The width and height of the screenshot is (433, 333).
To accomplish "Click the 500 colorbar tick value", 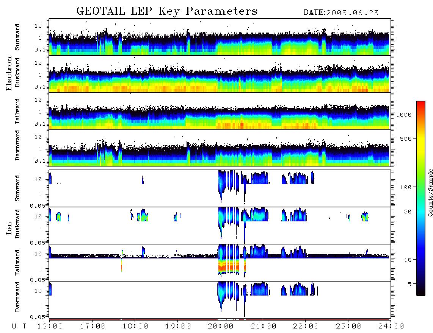I will (x=406, y=139).
